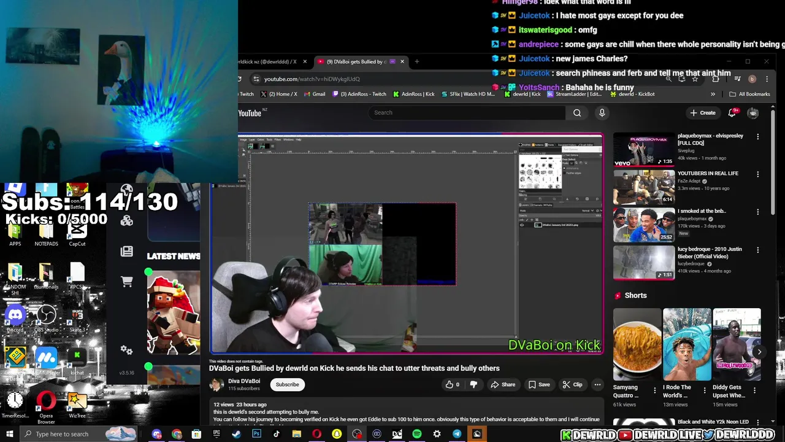Image resolution: width=785 pixels, height=442 pixels.
Task: Open options for Samyang Quattro short
Action: point(654,390)
